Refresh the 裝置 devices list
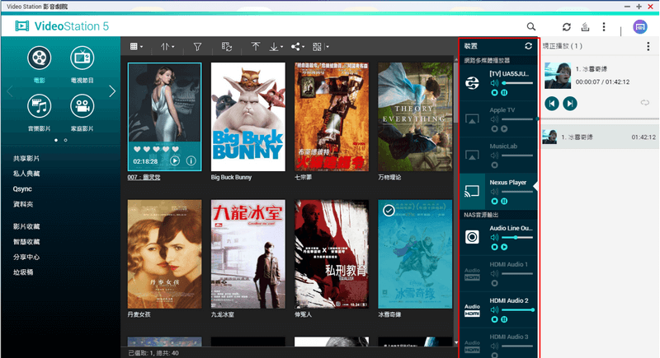This screenshot has height=358, width=660. click(528, 46)
